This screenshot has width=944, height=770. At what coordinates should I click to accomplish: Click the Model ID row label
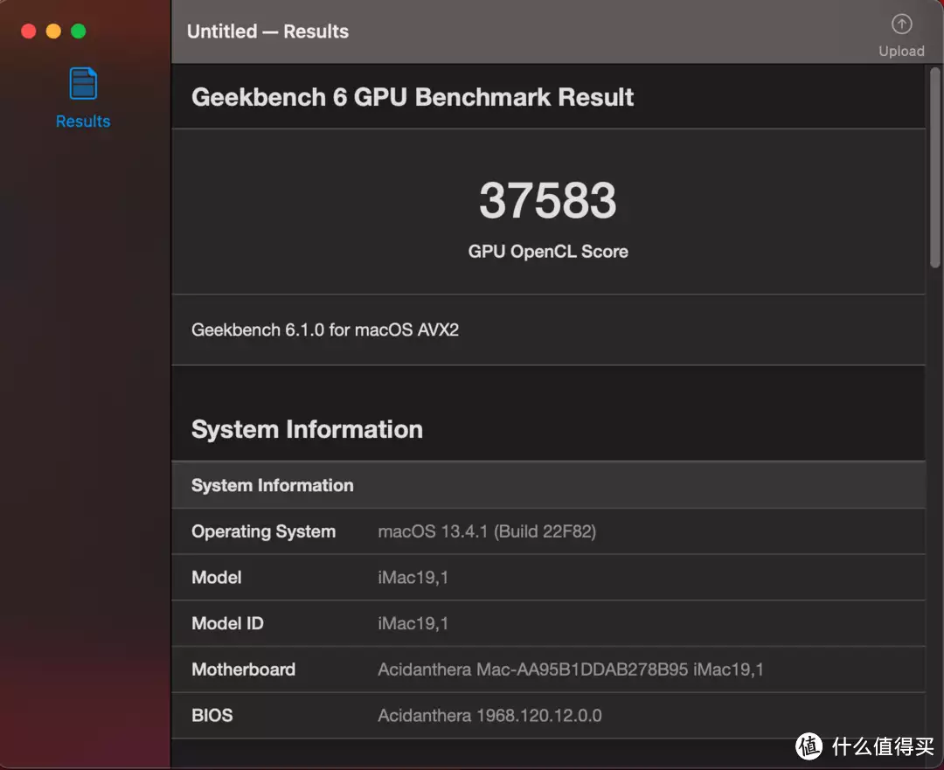pos(227,623)
